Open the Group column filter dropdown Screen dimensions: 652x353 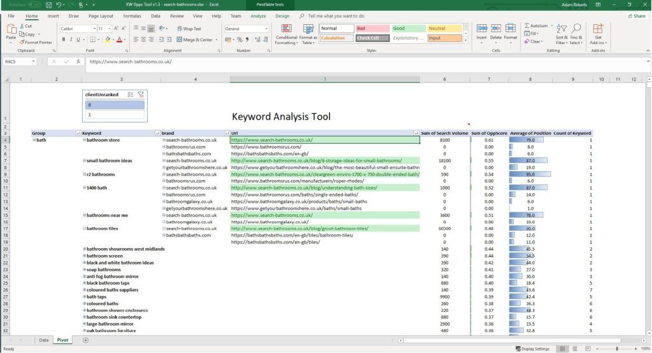click(x=78, y=134)
